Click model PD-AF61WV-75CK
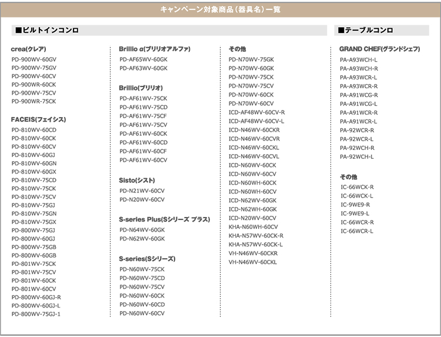 143,98
